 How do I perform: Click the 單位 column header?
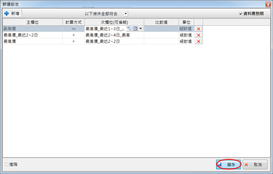click(186, 22)
